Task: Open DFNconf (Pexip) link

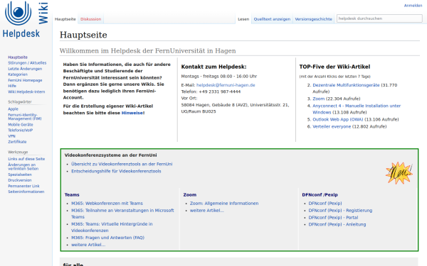Action: point(325,204)
